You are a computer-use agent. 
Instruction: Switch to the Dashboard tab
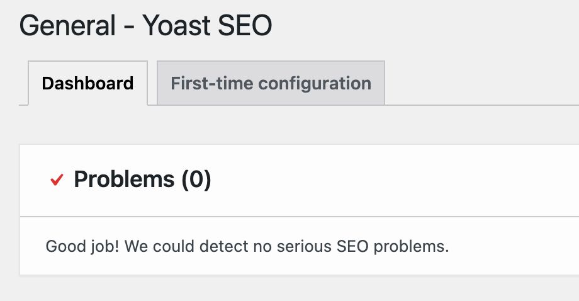click(87, 83)
